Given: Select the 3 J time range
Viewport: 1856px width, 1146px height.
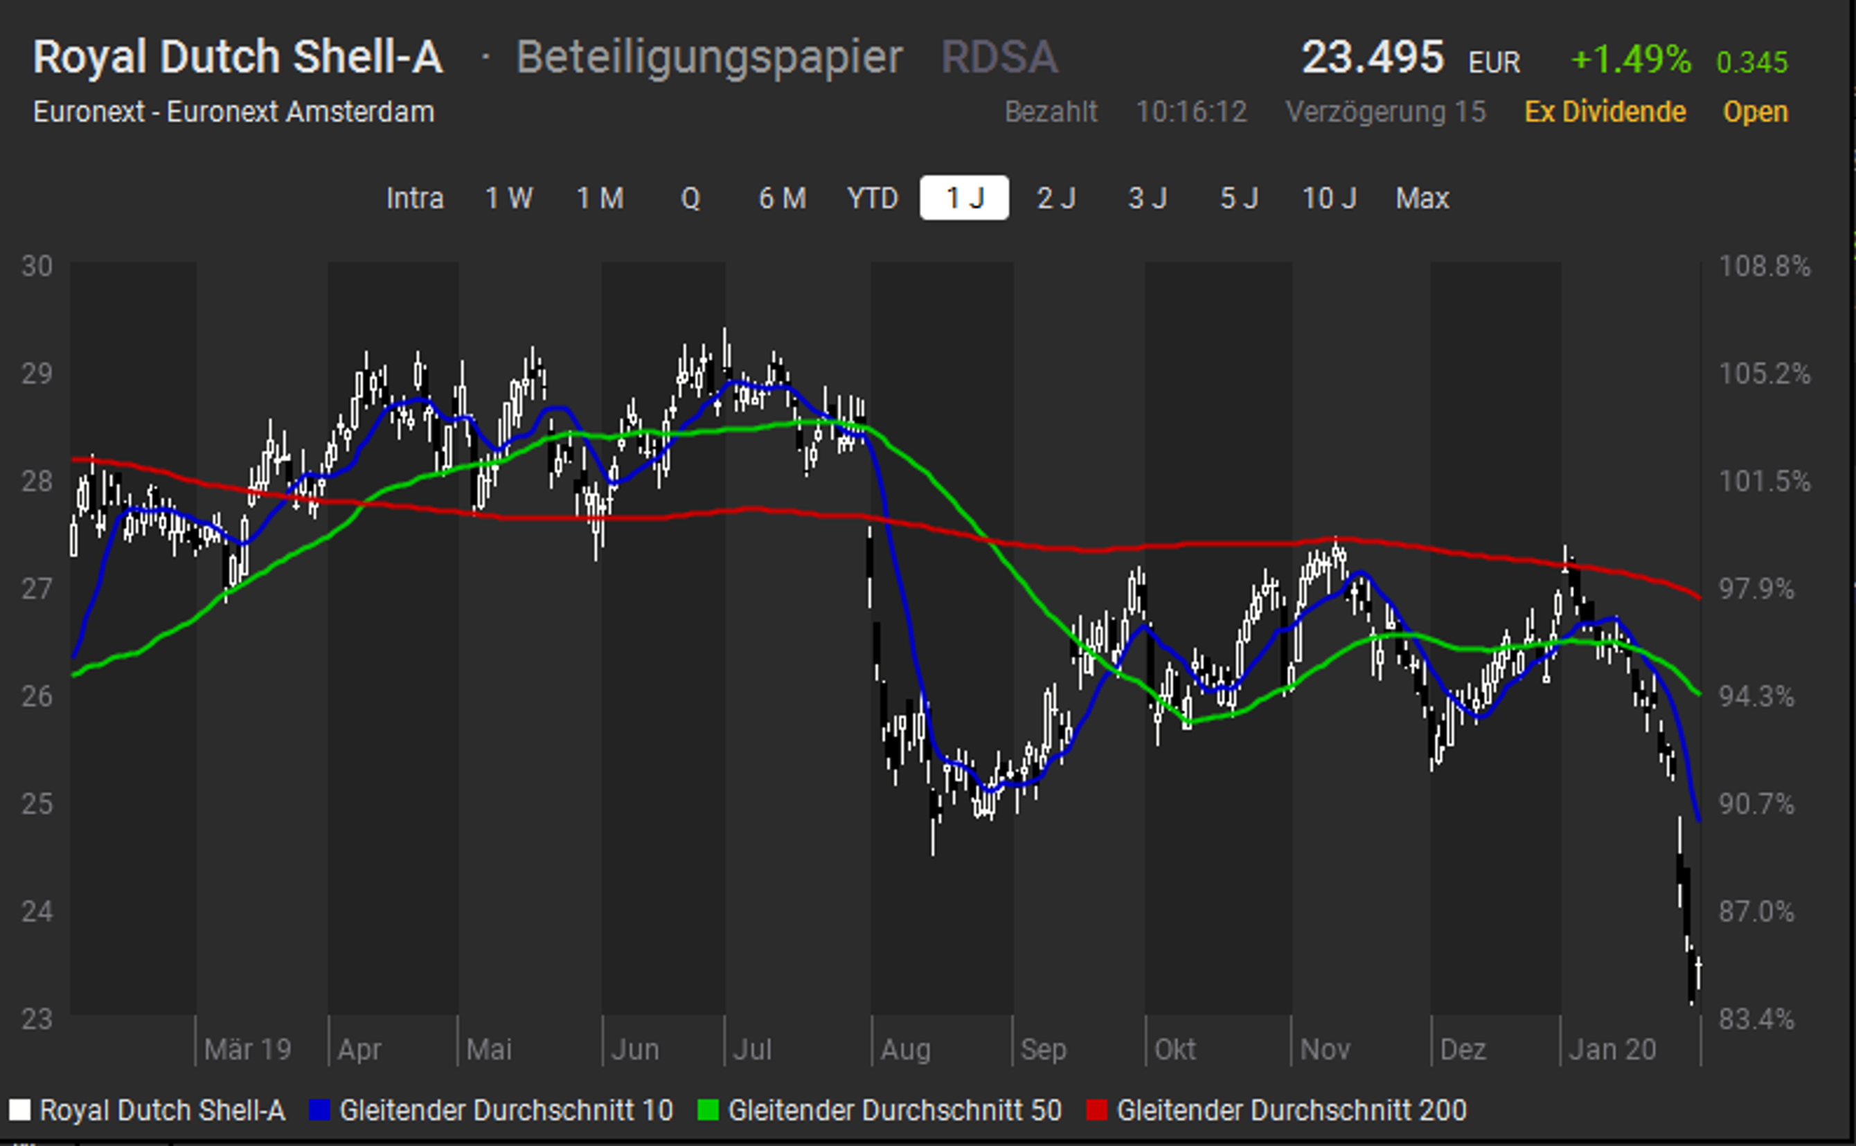Looking at the screenshot, I should pyautogui.click(x=1147, y=199).
